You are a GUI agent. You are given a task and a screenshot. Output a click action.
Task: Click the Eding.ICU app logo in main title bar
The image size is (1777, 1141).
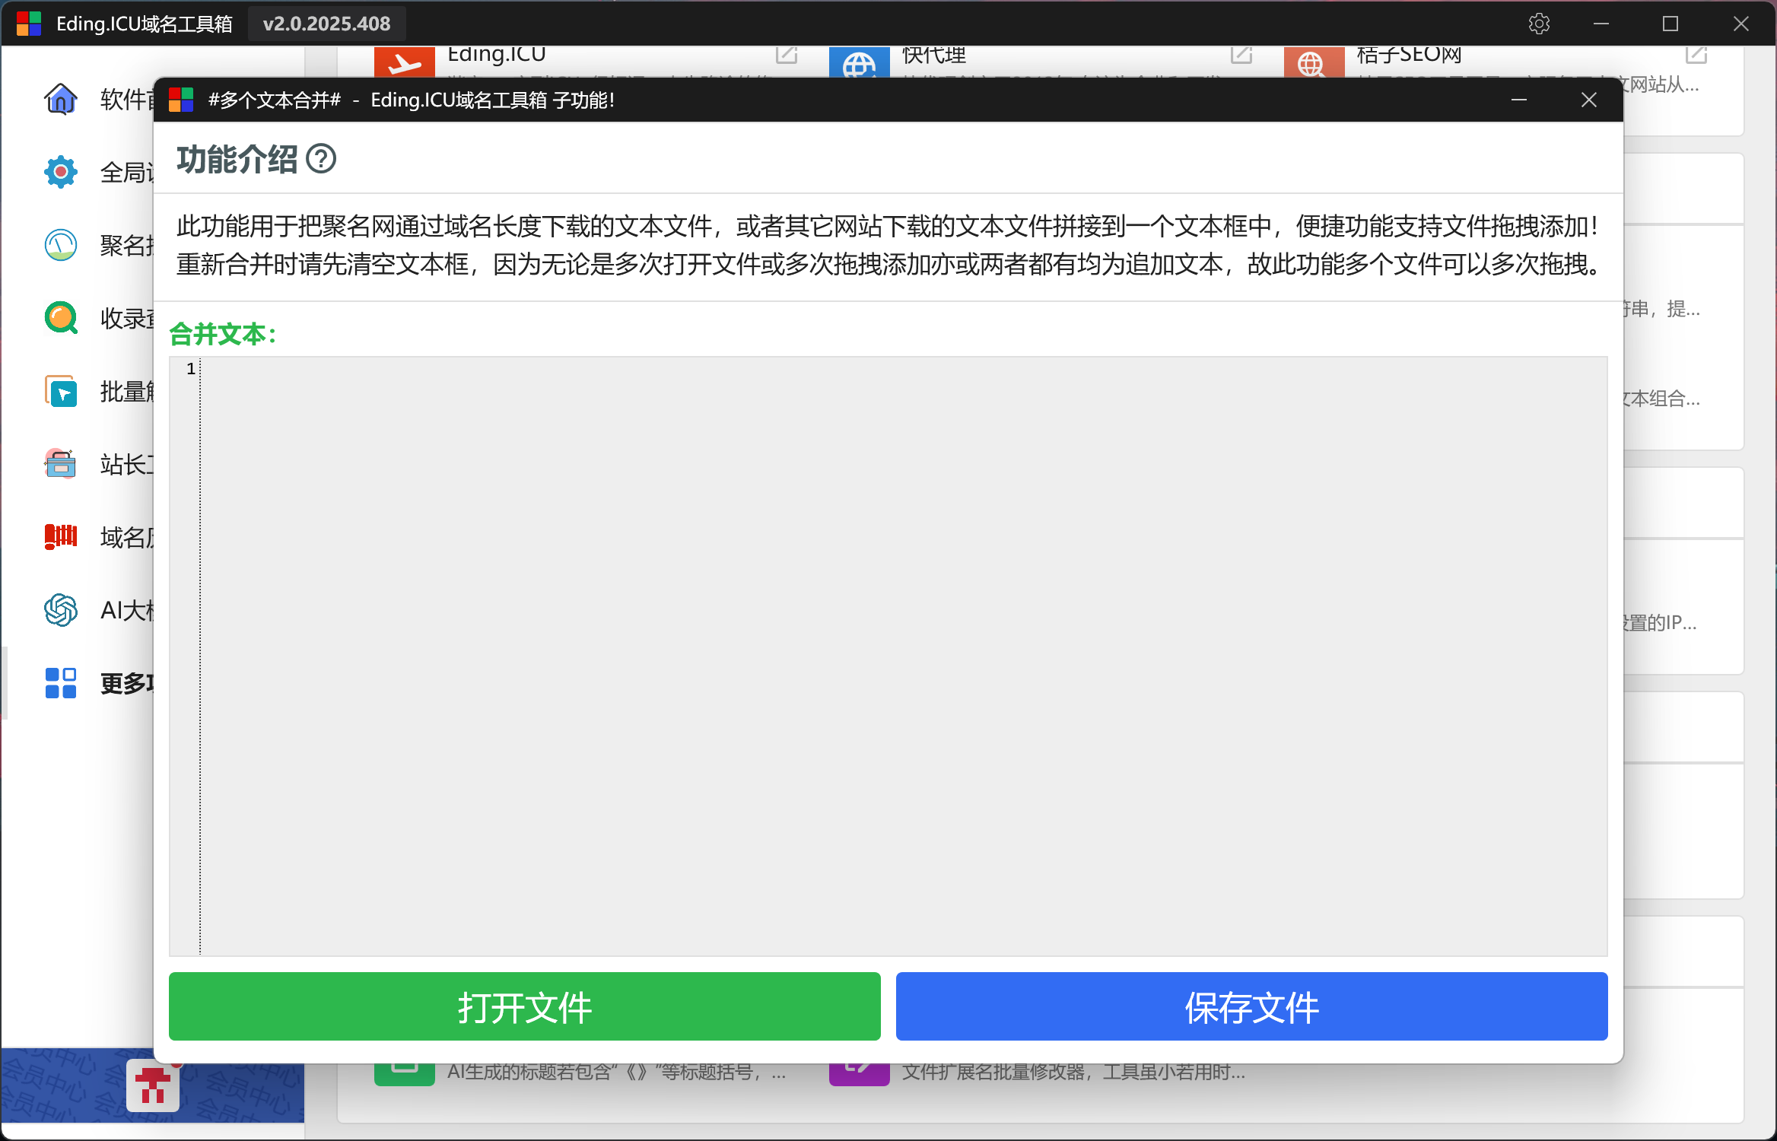coord(29,24)
